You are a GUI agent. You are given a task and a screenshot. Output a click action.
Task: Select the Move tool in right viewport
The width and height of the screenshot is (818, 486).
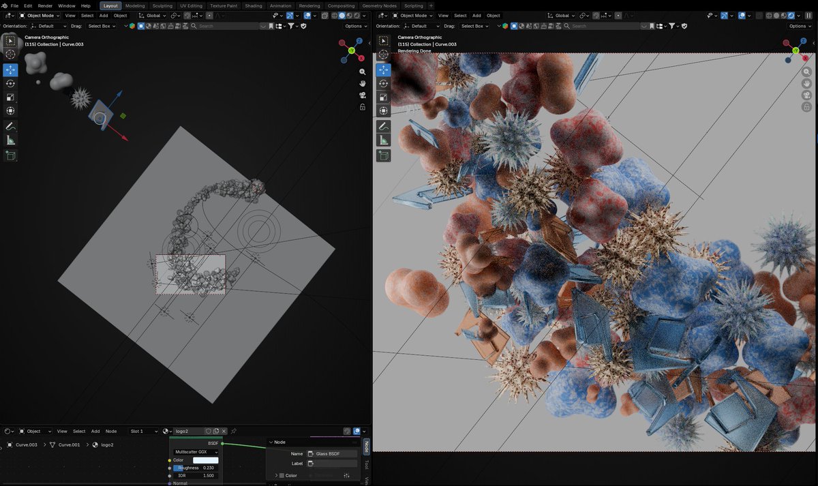pos(383,70)
